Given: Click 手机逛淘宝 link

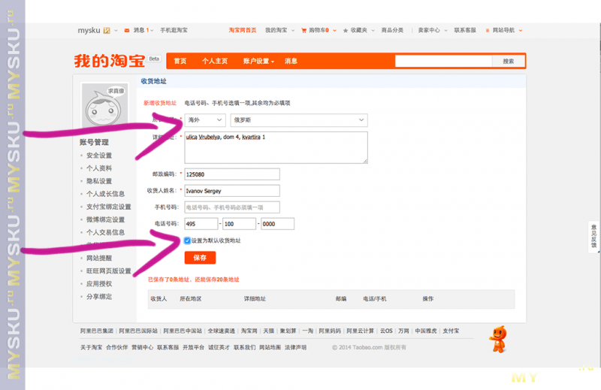Looking at the screenshot, I should [x=174, y=30].
